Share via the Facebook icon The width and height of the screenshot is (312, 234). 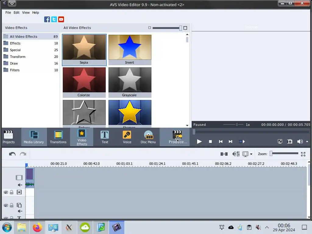click(x=47, y=19)
